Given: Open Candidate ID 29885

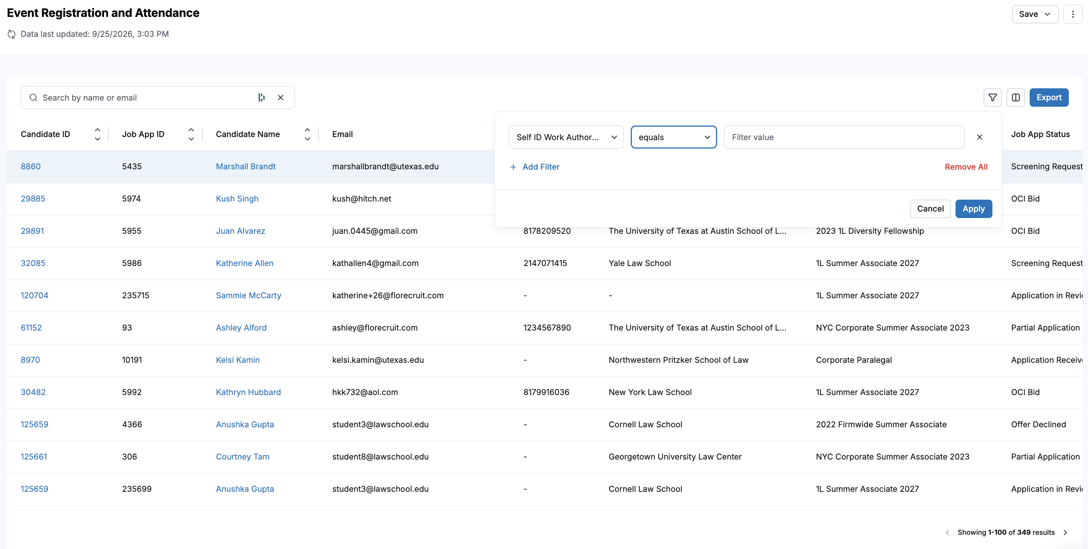Looking at the screenshot, I should point(33,198).
